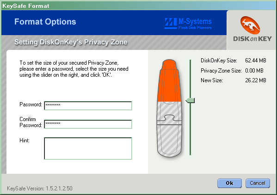Click the Setting DiskOnKey's Privacy Zone heading

71,42
